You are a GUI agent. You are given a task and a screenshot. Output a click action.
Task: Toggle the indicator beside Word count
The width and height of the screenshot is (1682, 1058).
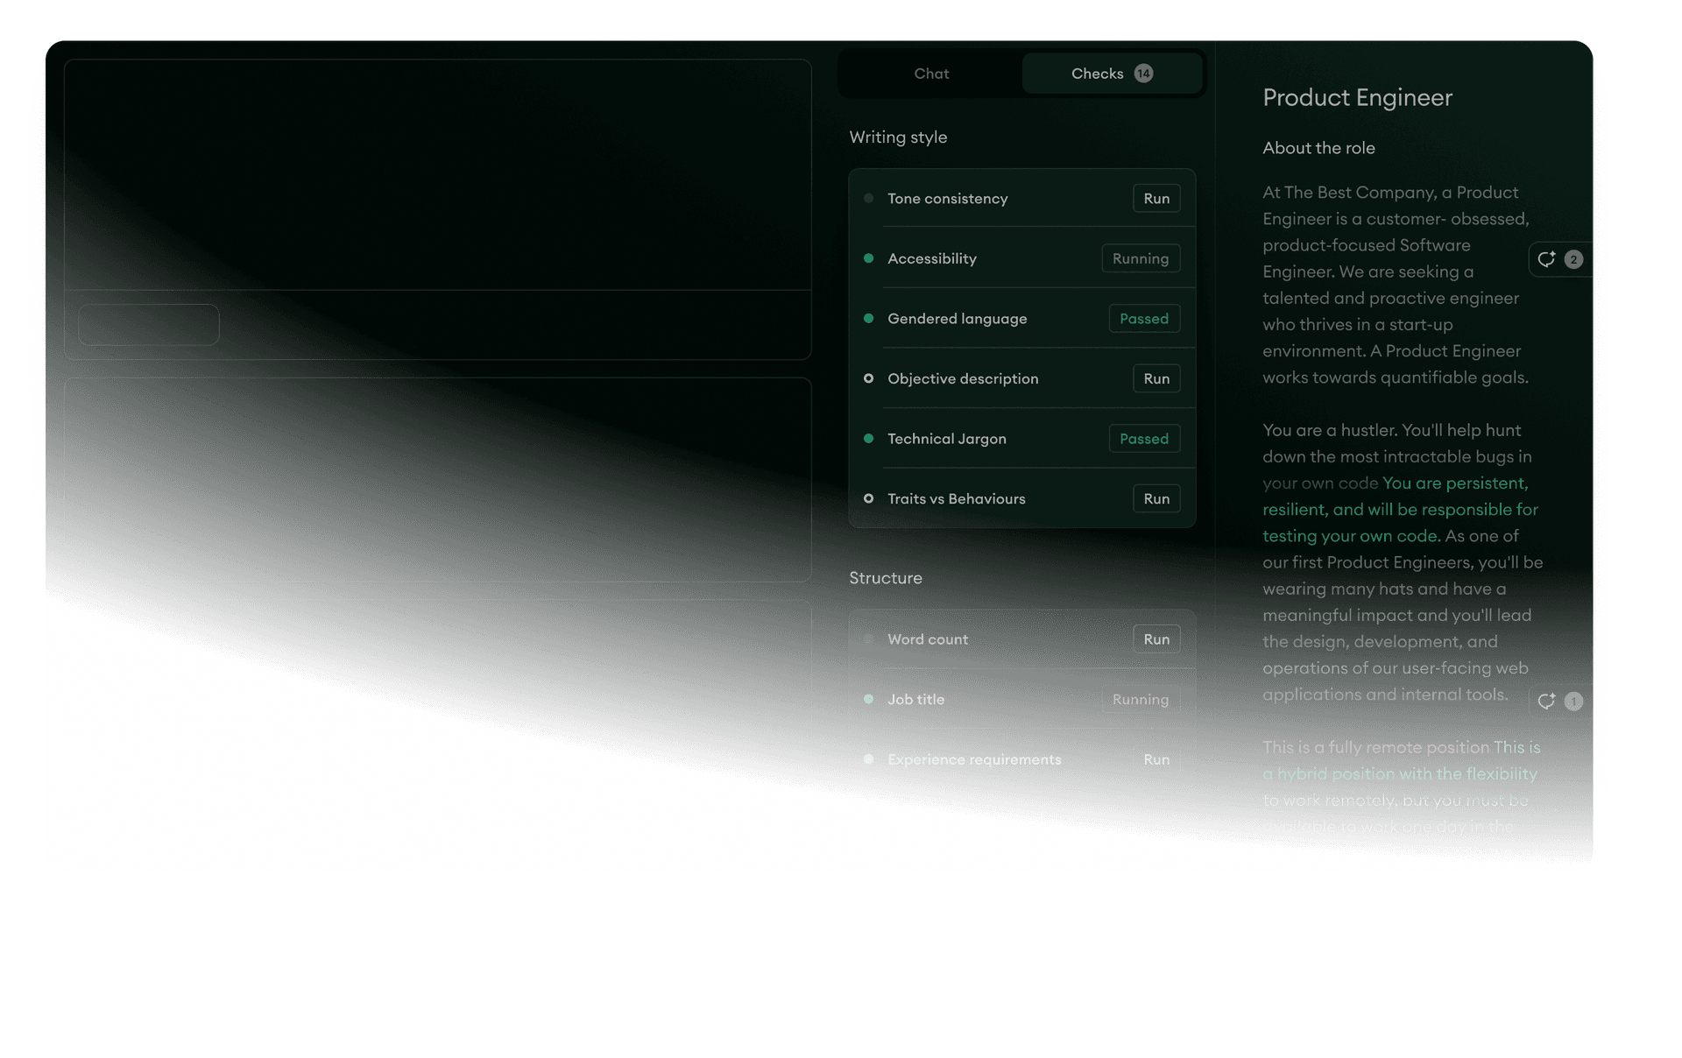868,638
